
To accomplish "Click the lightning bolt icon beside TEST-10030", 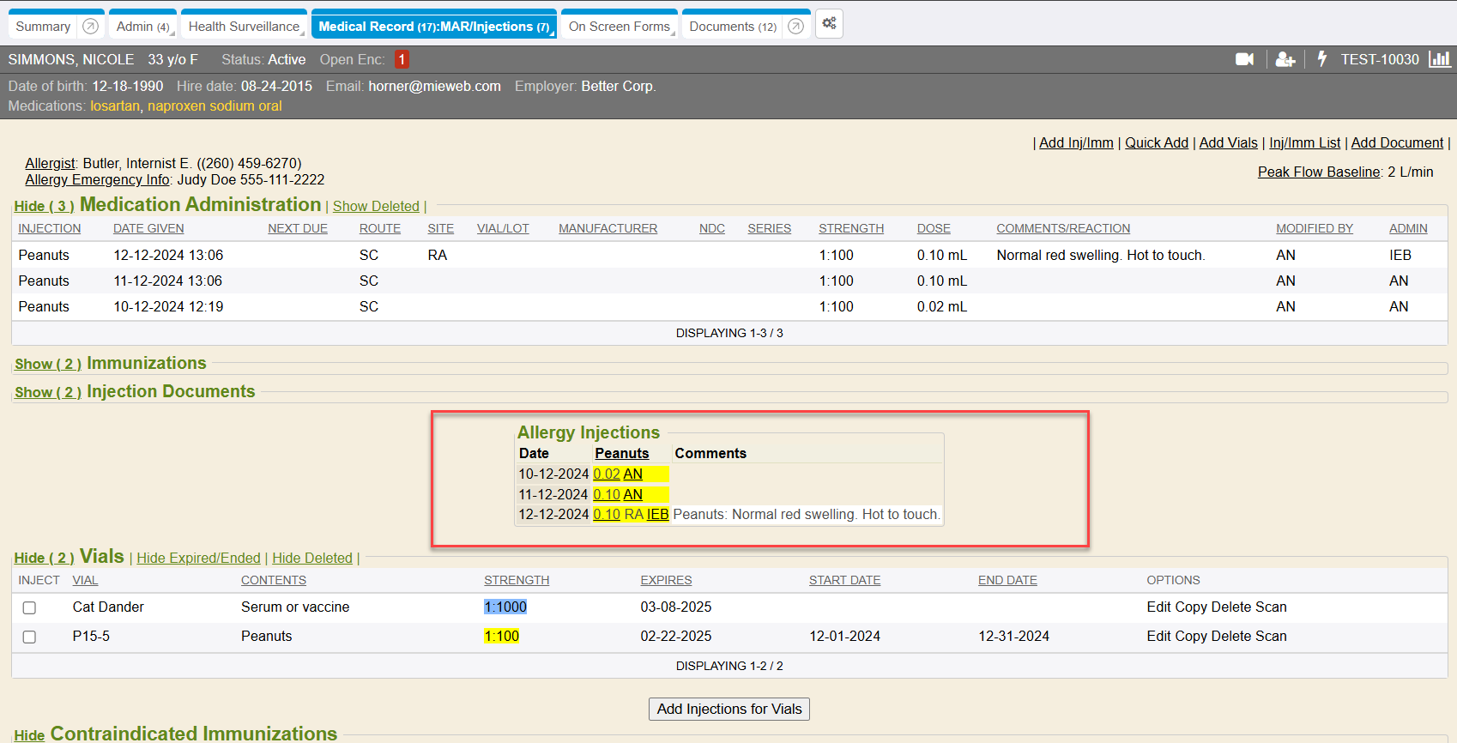I will [1321, 59].
